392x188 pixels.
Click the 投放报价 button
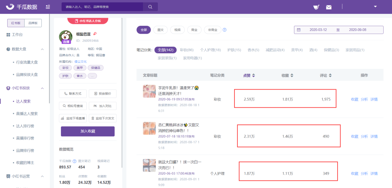103,94
